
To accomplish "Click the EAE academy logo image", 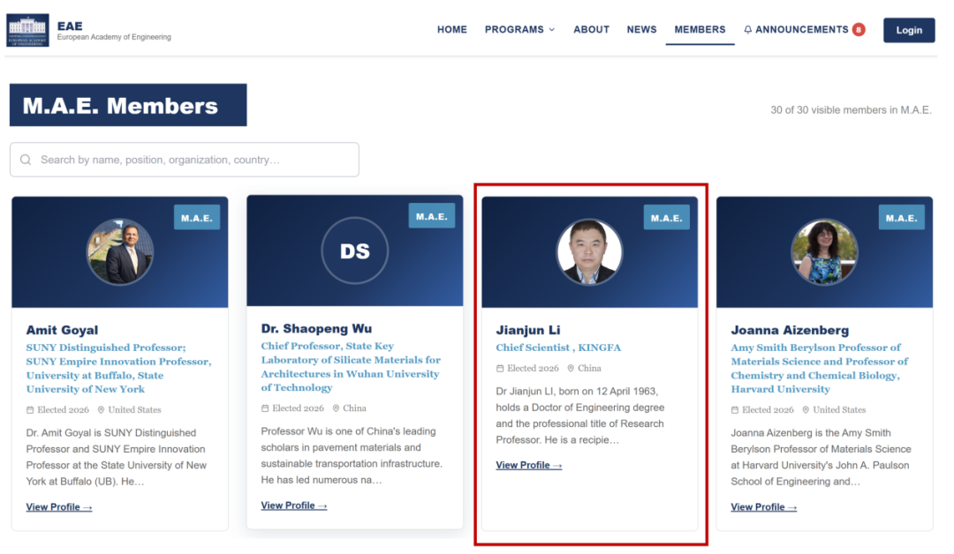I will coord(27,30).
